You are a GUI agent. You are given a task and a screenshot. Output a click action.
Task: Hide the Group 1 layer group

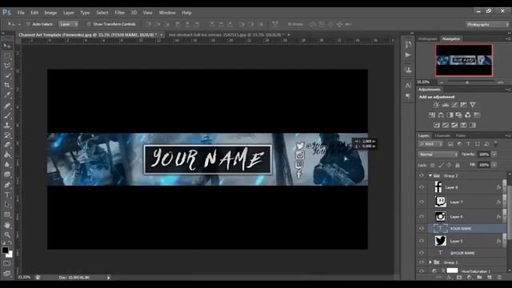coord(422,262)
